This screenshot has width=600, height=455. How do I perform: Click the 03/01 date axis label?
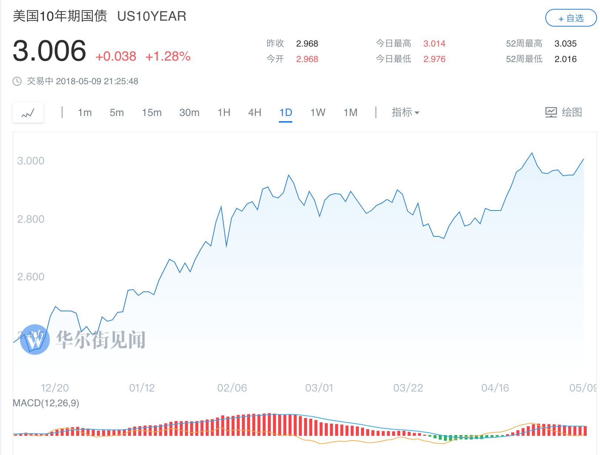point(319,388)
